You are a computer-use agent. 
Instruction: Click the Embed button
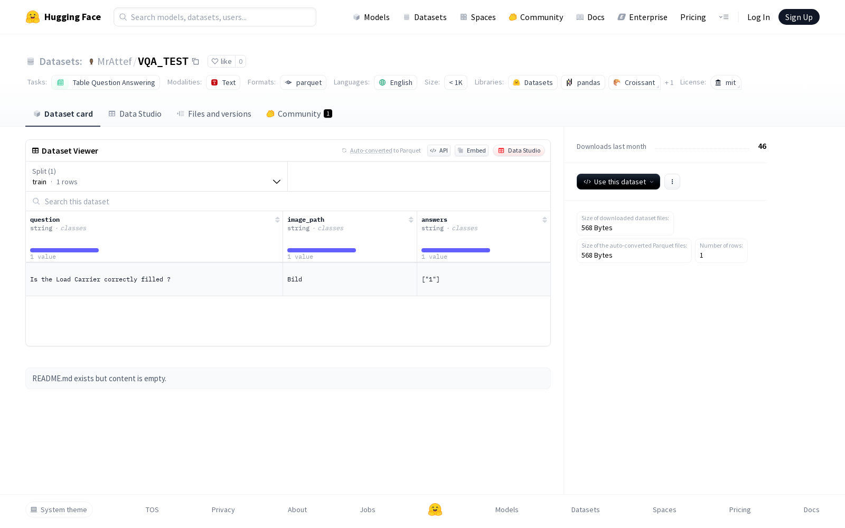click(472, 150)
